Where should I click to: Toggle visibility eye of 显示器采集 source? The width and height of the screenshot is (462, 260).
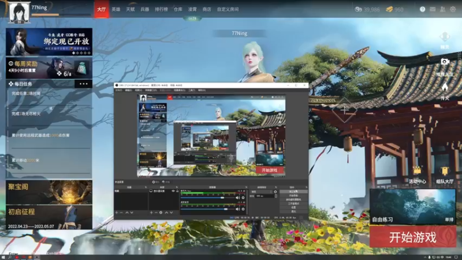(x=173, y=191)
